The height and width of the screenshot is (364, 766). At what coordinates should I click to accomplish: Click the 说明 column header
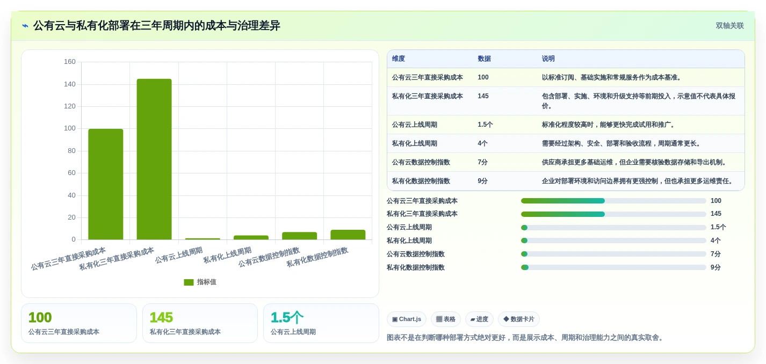pos(548,59)
